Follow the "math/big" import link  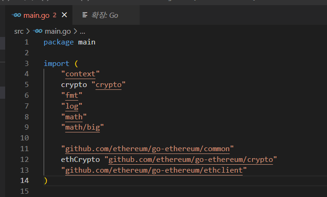pyautogui.click(x=82, y=127)
